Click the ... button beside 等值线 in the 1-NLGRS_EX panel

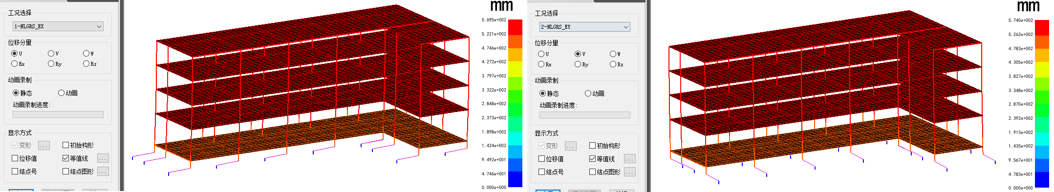(103, 158)
